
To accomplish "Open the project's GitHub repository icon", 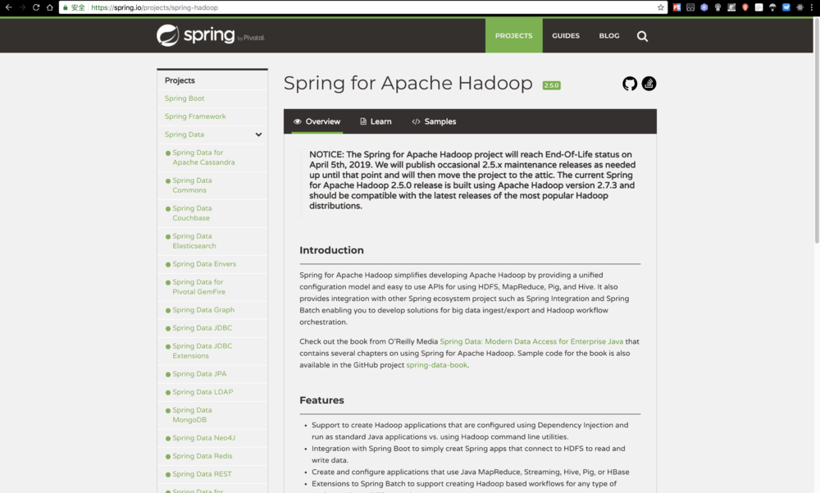I will click(630, 84).
